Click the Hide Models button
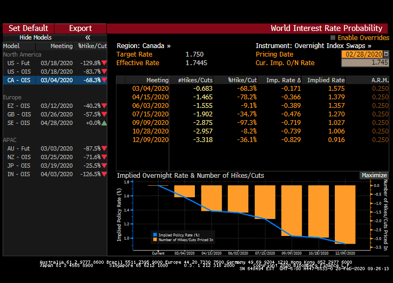The height and width of the screenshot is (283, 393). point(35,37)
